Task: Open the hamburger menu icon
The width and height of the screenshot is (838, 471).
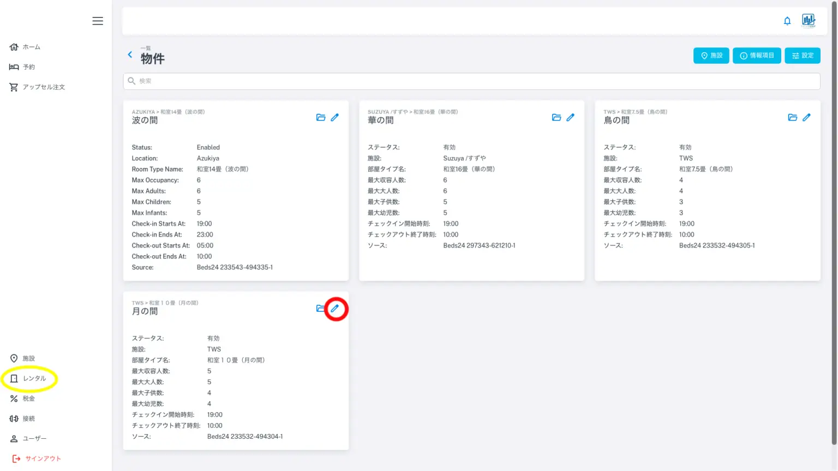Action: 98,21
